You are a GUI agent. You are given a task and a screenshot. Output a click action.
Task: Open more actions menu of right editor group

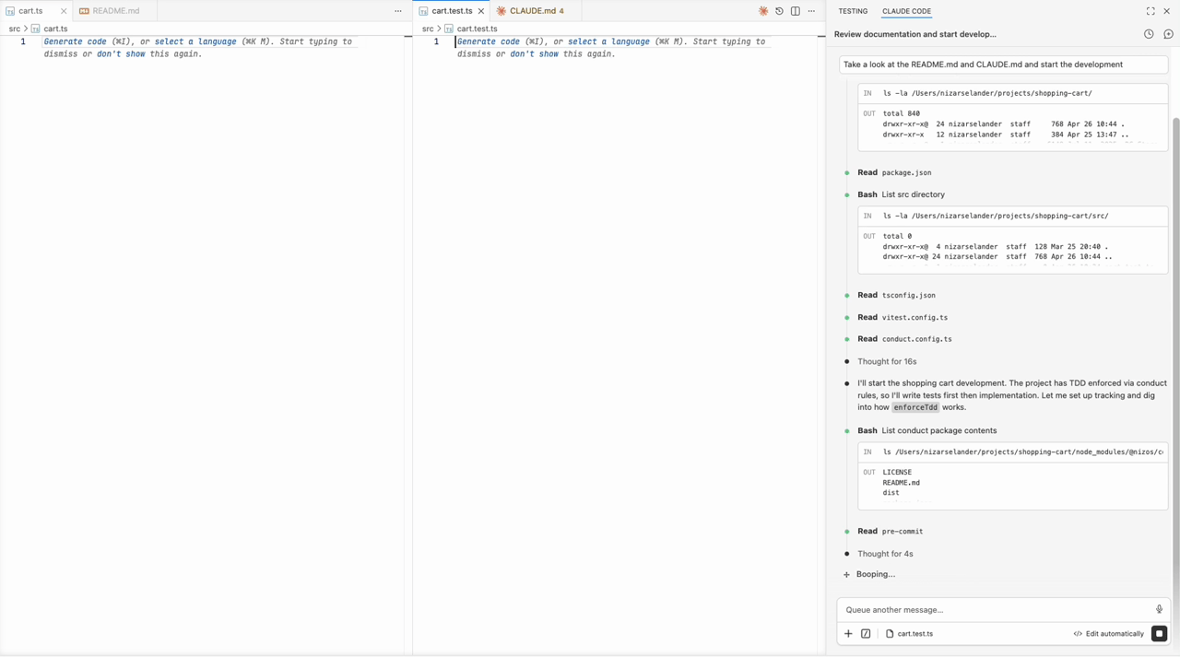pyautogui.click(x=811, y=11)
